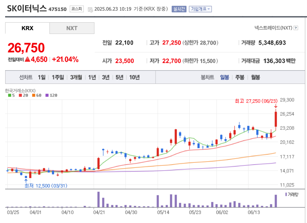Click the current price 26,750
Viewport: 307px width, 223px height.
point(26,48)
